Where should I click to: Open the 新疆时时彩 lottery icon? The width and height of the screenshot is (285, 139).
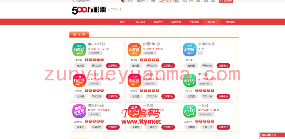(134, 50)
